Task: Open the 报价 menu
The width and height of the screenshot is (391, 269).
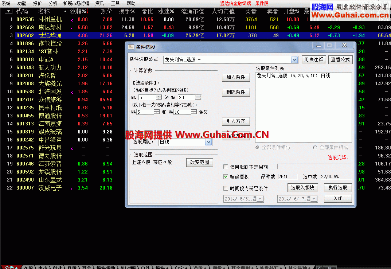Action: [x=38, y=3]
